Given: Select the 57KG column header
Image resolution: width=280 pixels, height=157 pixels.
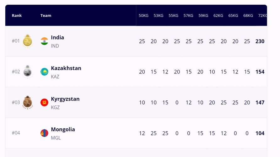Looking at the screenshot, I should click(x=188, y=16).
